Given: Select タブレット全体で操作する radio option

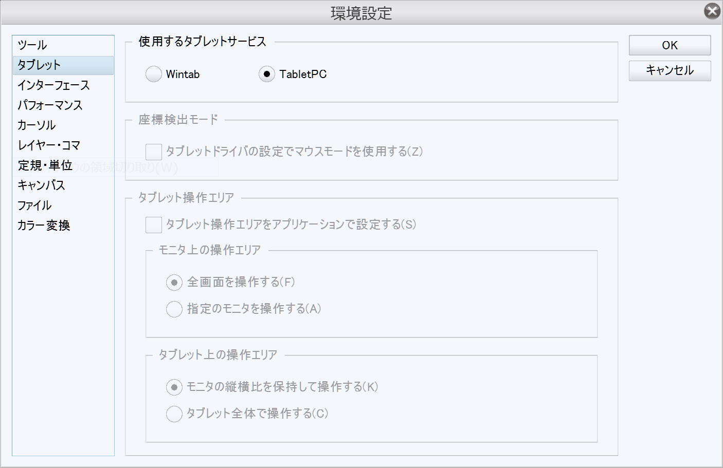Looking at the screenshot, I should (174, 414).
